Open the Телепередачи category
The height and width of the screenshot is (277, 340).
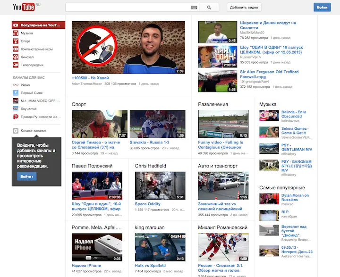(x=32, y=65)
